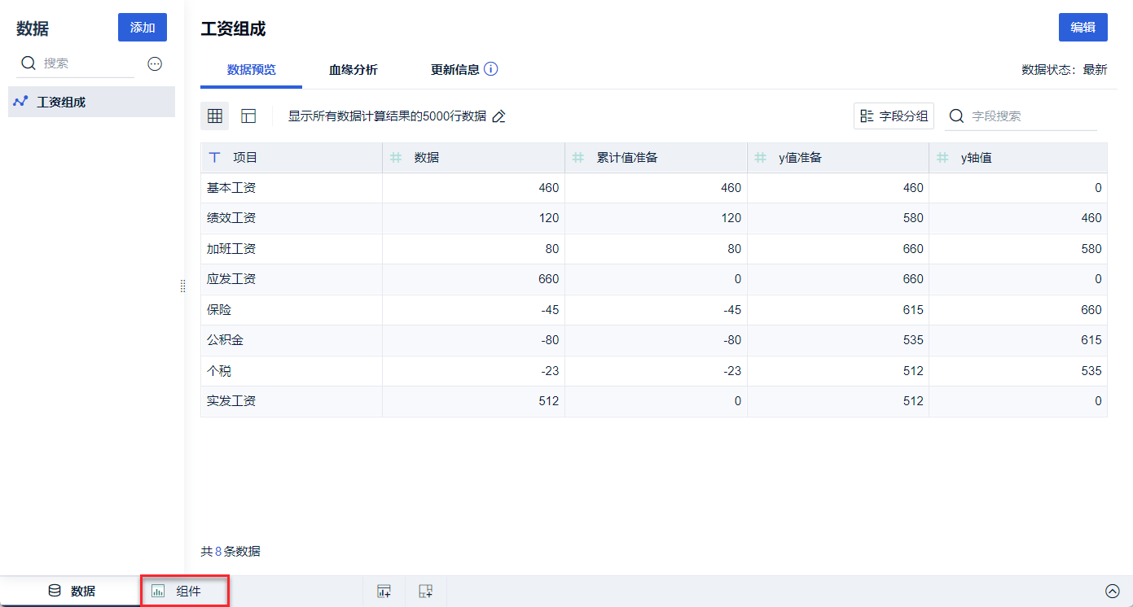Screen dimensions: 1133x607
Task: Select 工资组成 in the data list
Action: (x=91, y=102)
